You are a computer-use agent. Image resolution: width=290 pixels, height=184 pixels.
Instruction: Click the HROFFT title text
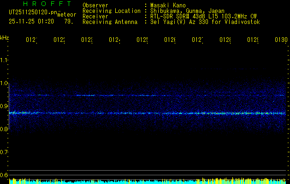[x=47, y=4]
